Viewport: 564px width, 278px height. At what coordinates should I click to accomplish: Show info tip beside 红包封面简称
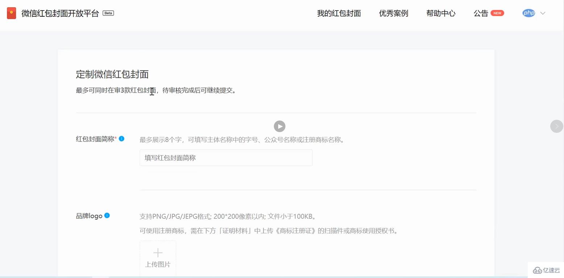coord(122,139)
